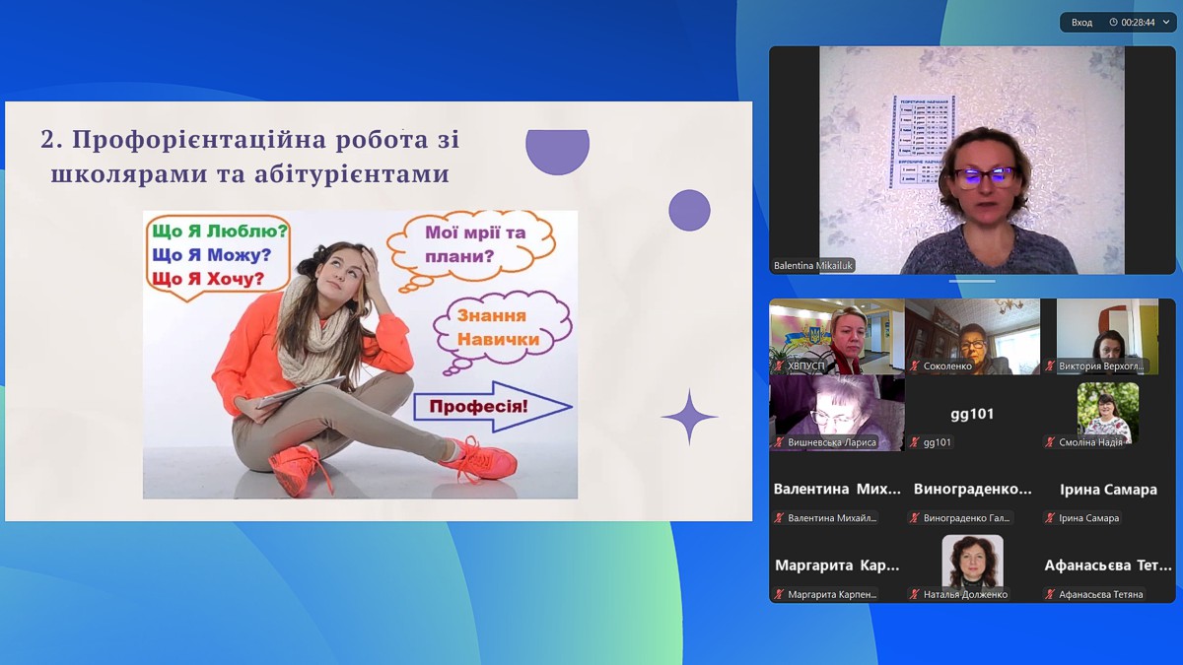Select Виктория Верхогл... participant video tile
Screen dimensions: 1183x665
pos(1108,337)
